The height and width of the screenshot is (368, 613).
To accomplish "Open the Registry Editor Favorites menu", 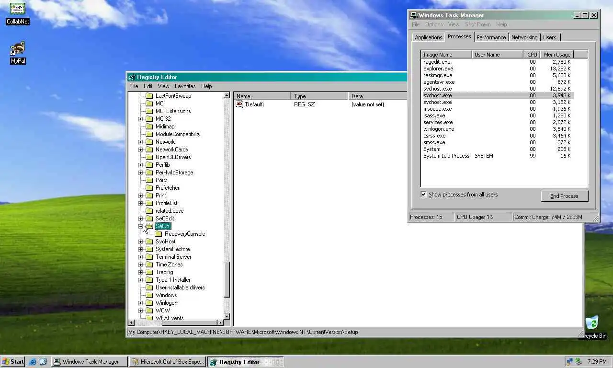I will pos(185,86).
